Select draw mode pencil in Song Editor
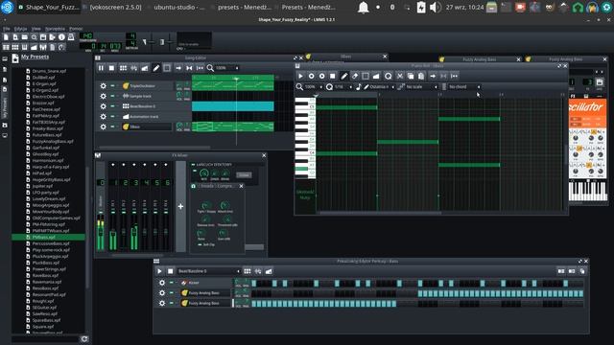 point(155,68)
